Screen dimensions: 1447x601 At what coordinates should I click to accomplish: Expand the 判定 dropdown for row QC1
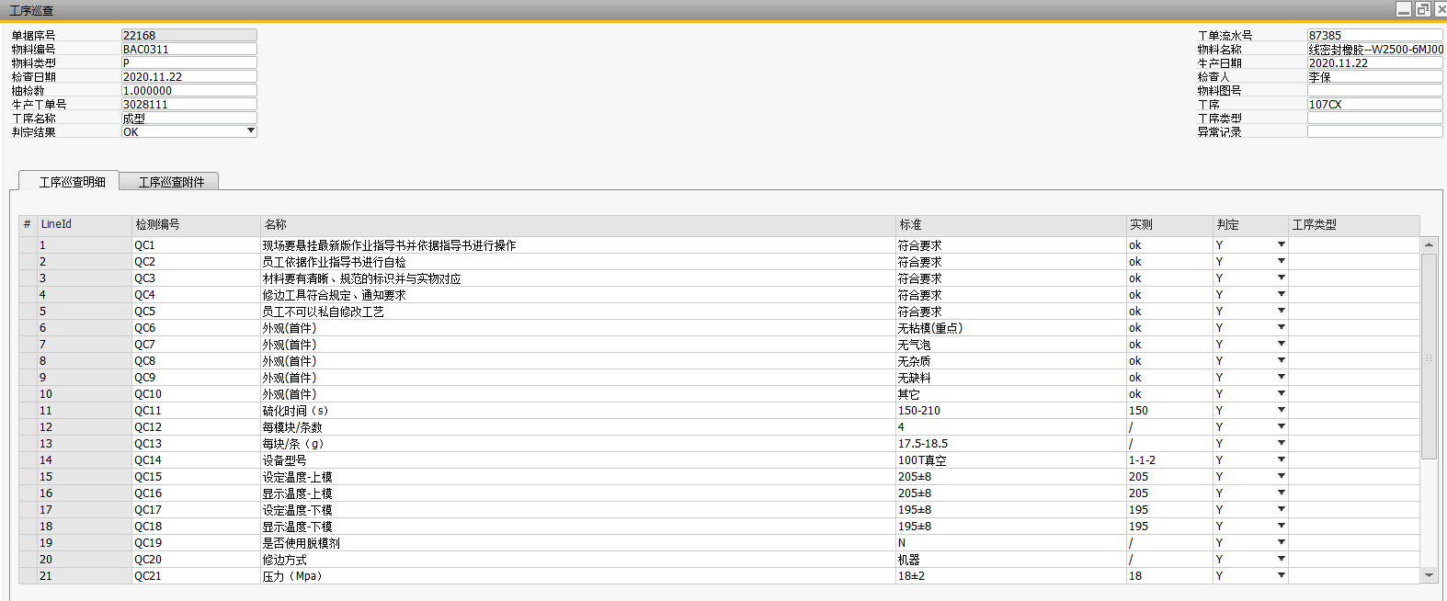1281,244
